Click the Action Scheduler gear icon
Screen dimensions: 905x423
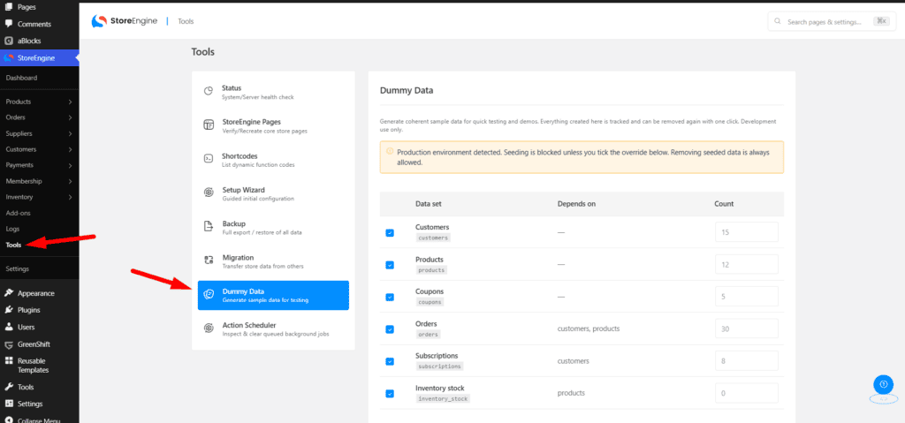coord(209,328)
